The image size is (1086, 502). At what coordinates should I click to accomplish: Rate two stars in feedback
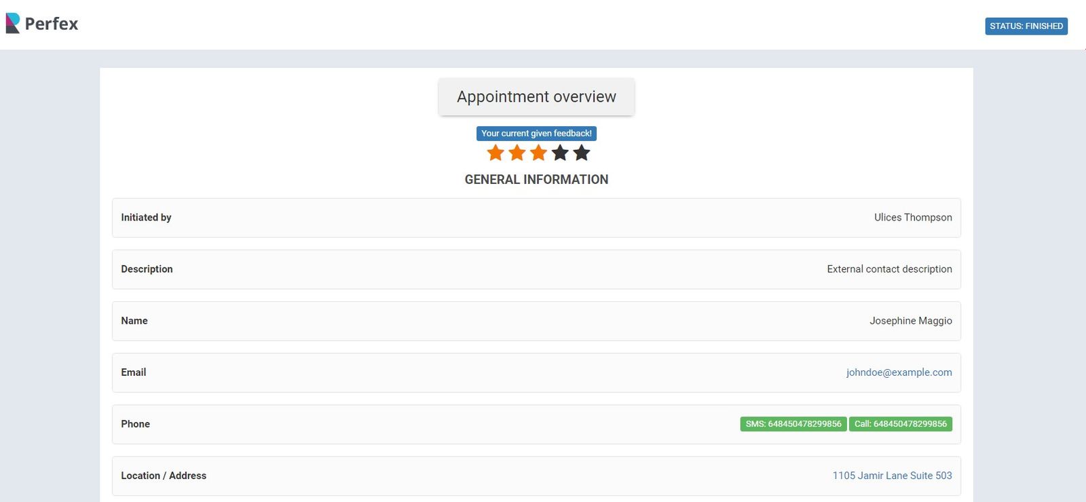pos(517,153)
